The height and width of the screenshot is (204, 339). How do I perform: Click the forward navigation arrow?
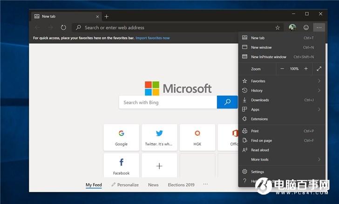pyautogui.click(x=51, y=27)
